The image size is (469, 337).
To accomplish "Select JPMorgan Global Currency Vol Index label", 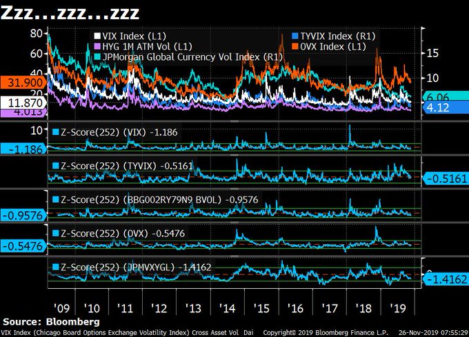I will [192, 57].
